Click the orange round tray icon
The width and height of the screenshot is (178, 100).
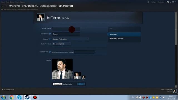click(x=157, y=97)
